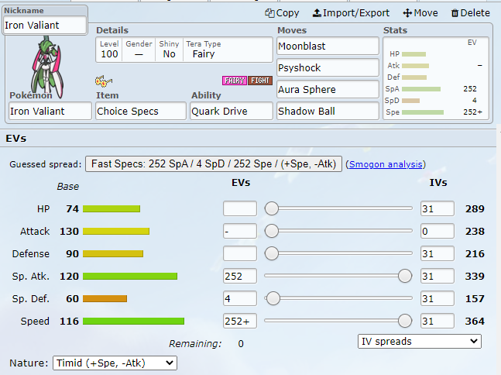Click the Attack IV input 0

click(437, 231)
